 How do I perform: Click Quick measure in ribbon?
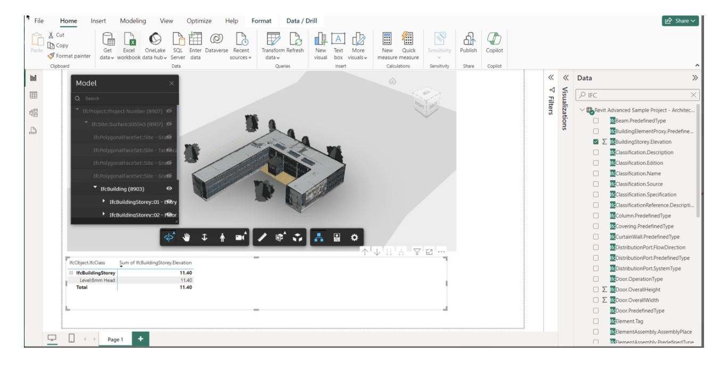click(409, 46)
